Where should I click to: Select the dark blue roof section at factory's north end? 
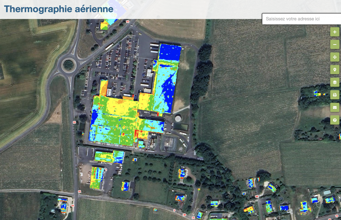(170, 52)
